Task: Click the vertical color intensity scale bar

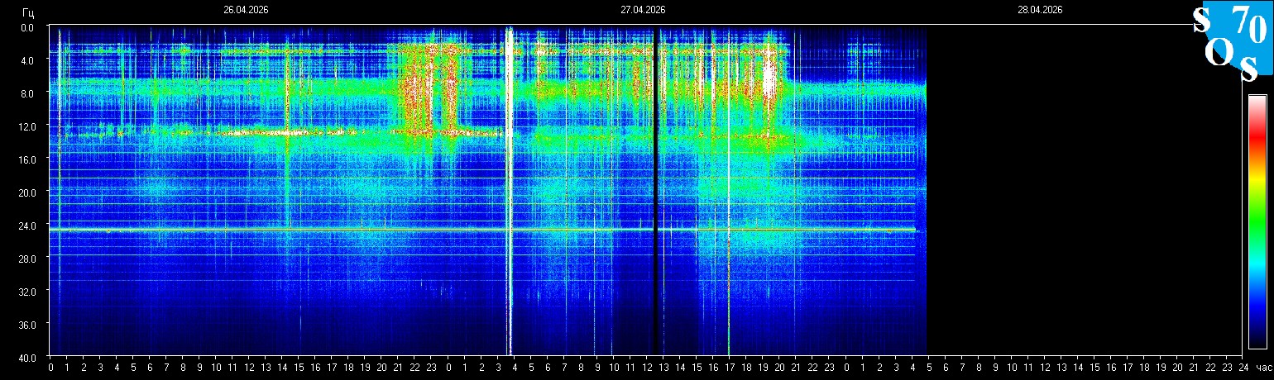Action: click(x=1257, y=221)
